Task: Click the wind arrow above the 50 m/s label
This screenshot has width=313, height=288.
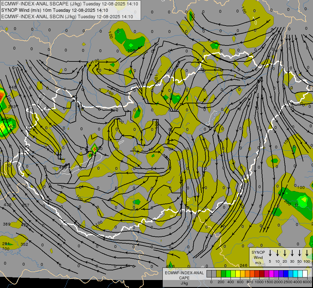Action: pos(300,253)
